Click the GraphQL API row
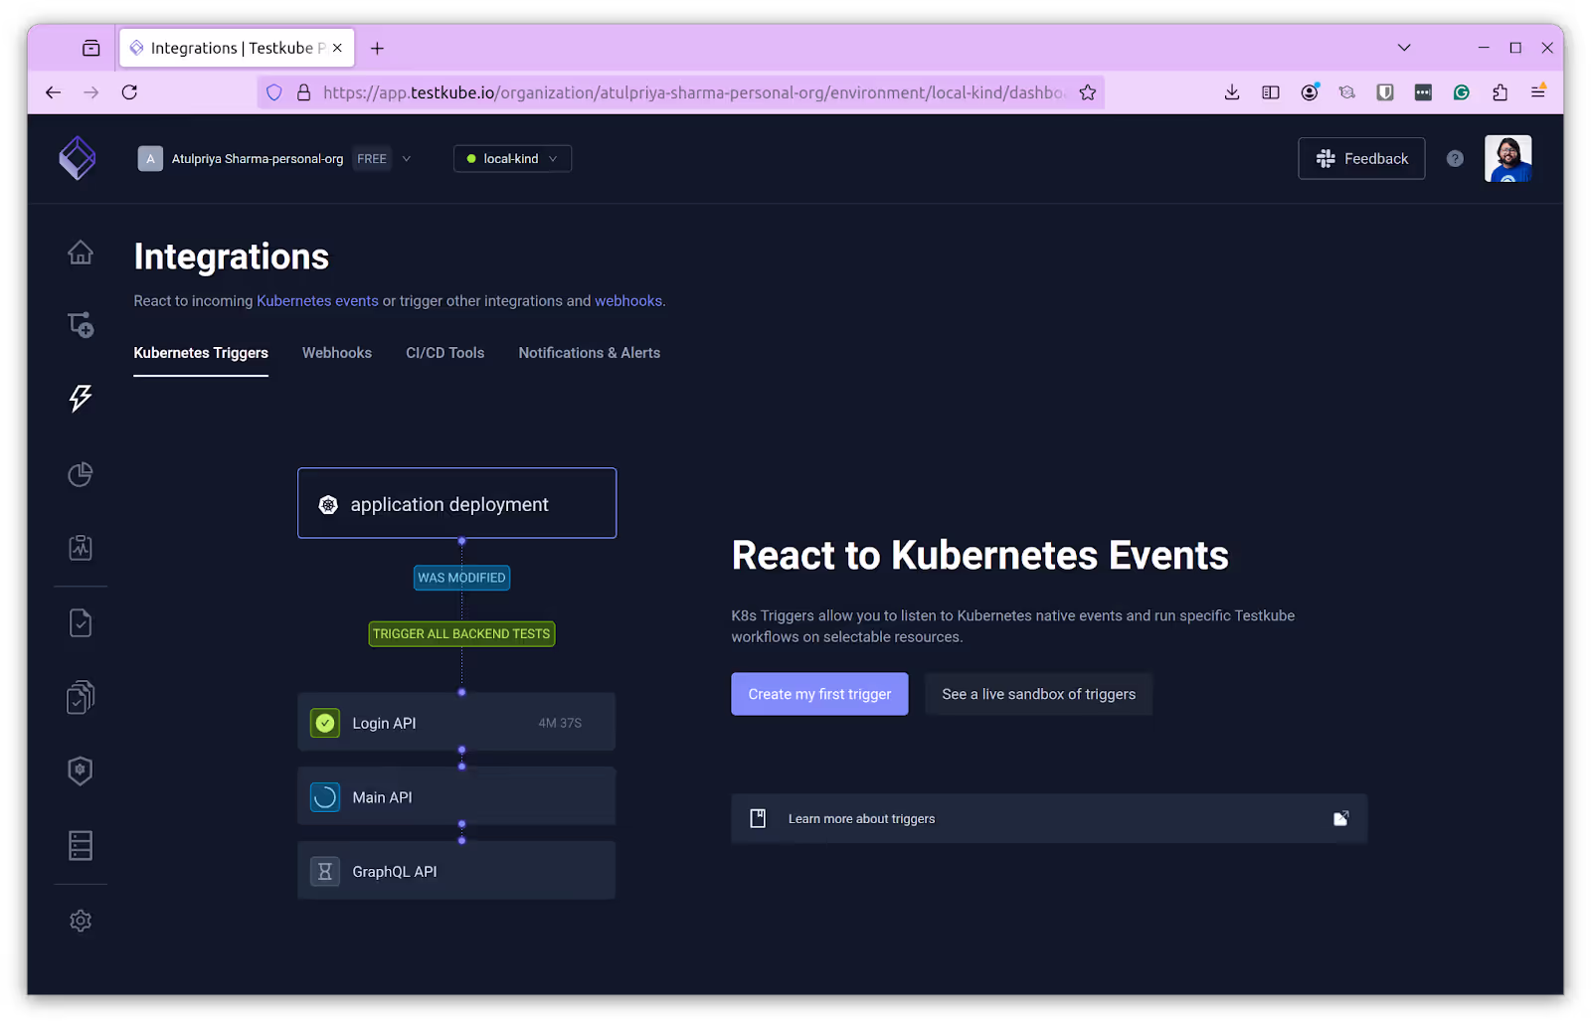The width and height of the screenshot is (1591, 1025). coord(456,871)
